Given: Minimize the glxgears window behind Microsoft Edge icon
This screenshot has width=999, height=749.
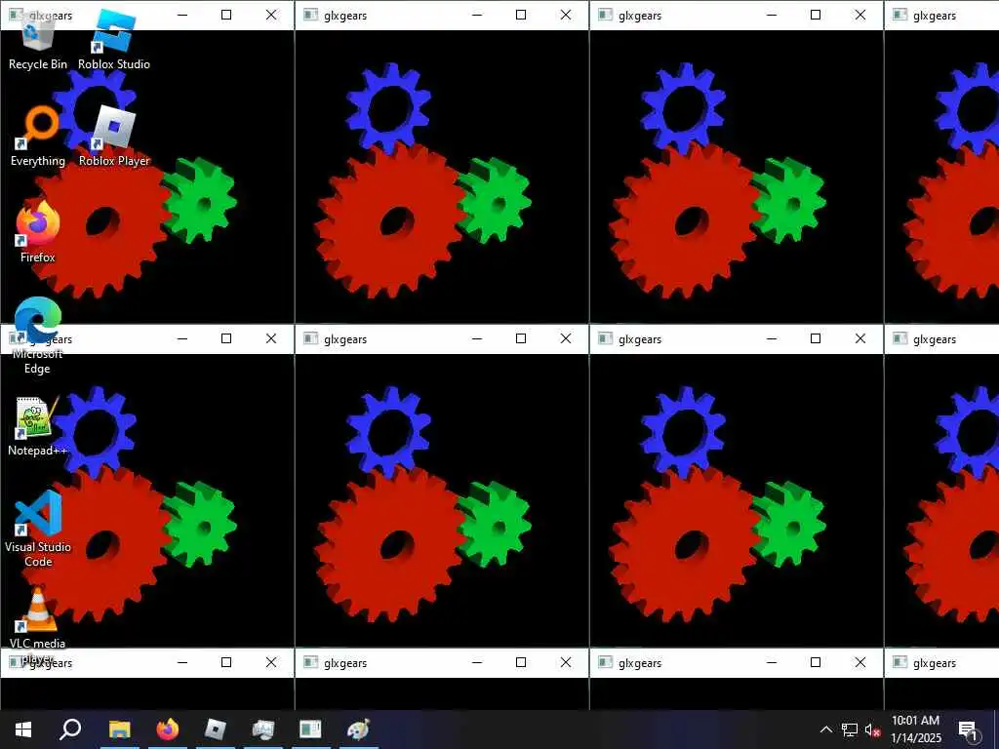Looking at the screenshot, I should (x=182, y=338).
